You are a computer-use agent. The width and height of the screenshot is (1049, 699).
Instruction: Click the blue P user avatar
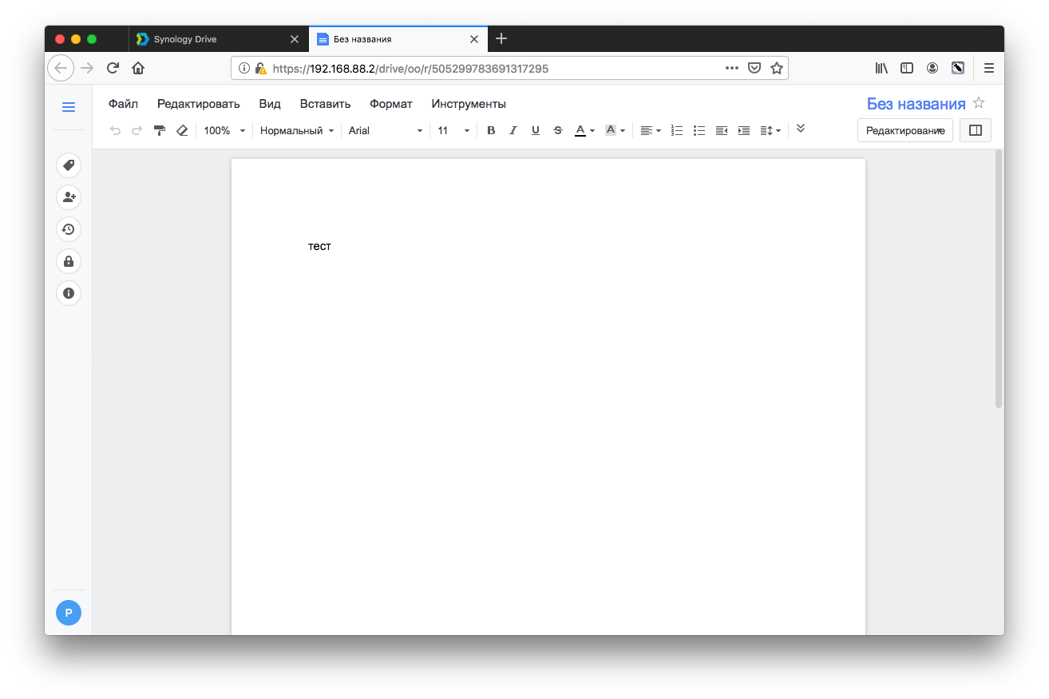(x=69, y=613)
